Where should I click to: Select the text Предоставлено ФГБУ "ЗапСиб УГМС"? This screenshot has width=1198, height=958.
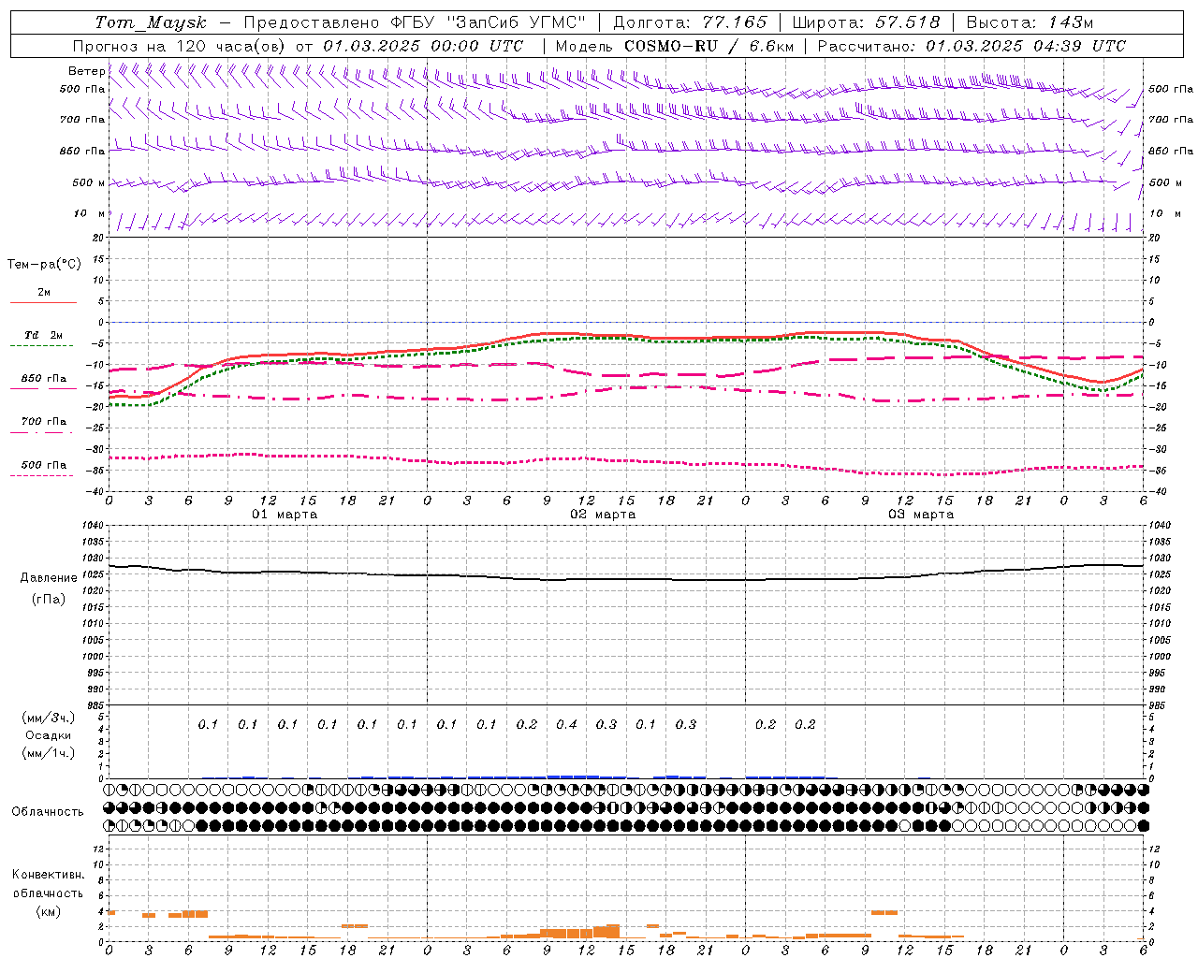tap(414, 22)
